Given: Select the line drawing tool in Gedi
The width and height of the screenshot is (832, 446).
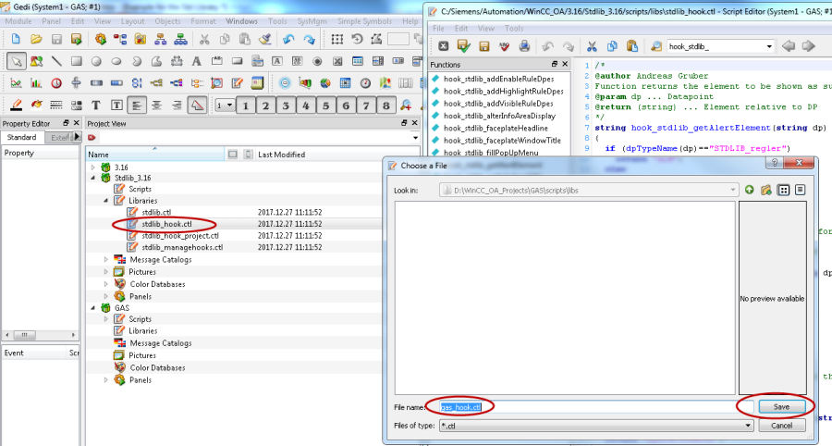Looking at the screenshot, I should [x=56, y=61].
